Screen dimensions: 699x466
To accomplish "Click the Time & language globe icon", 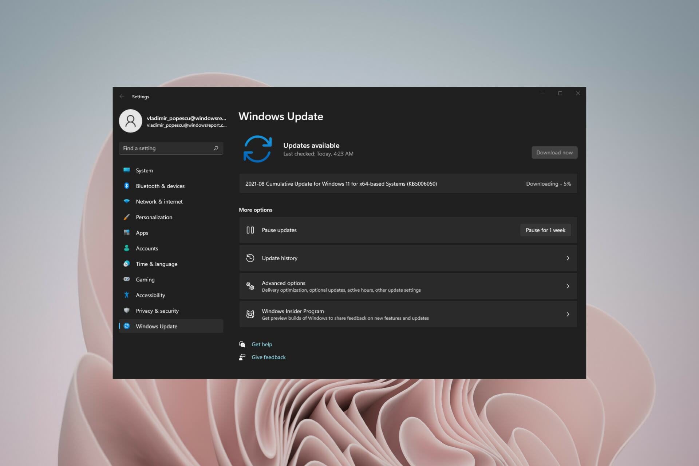I will [x=127, y=264].
